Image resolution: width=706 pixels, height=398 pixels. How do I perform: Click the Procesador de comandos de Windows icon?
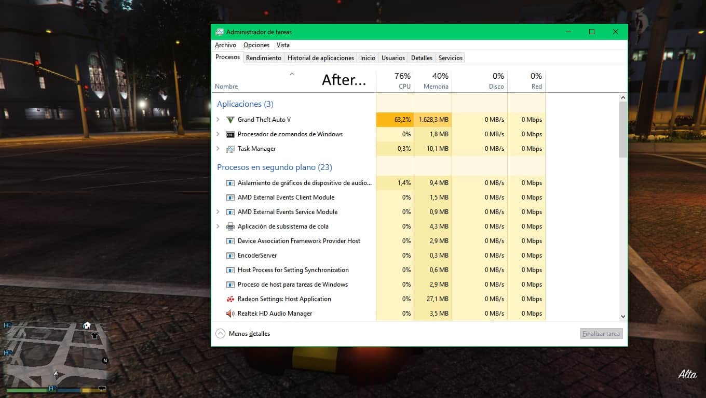click(x=230, y=134)
